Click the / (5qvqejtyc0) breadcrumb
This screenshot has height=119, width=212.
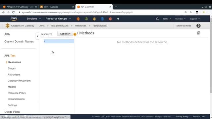pos(100,26)
